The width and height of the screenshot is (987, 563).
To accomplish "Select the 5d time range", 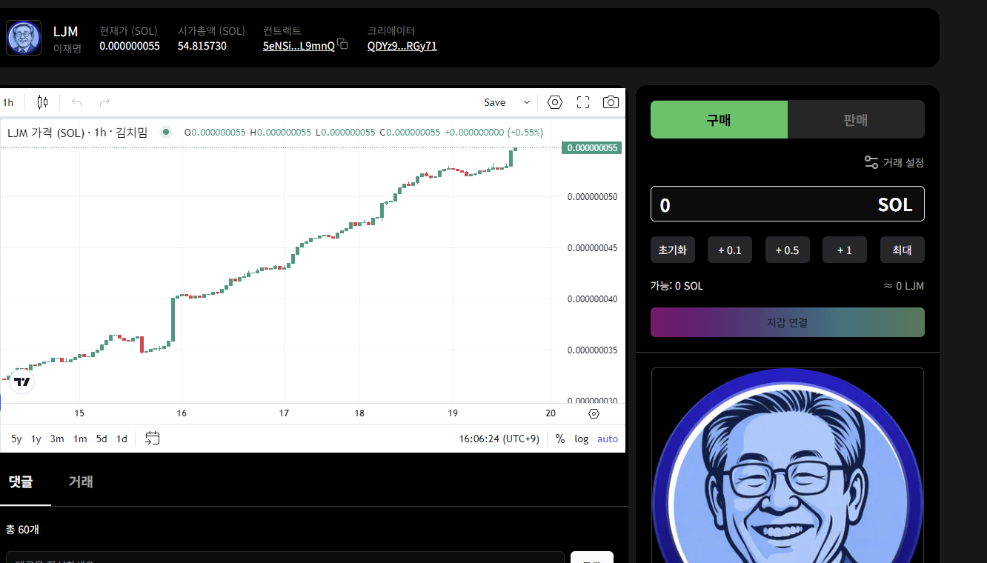I will (x=102, y=439).
